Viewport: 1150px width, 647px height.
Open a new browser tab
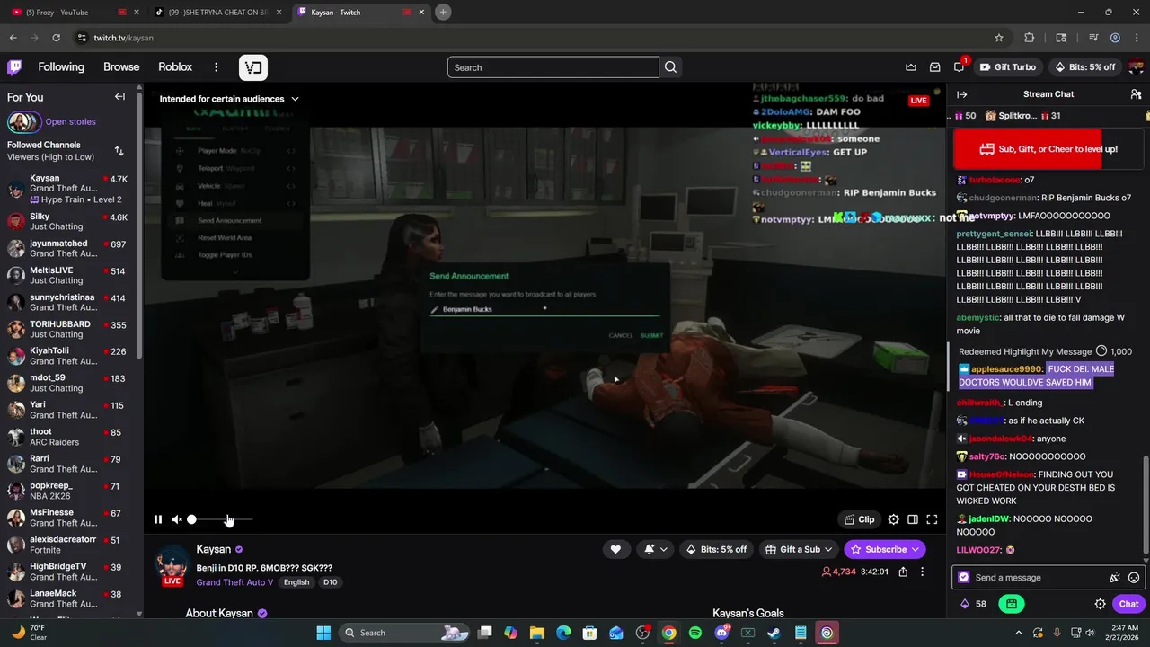click(443, 13)
